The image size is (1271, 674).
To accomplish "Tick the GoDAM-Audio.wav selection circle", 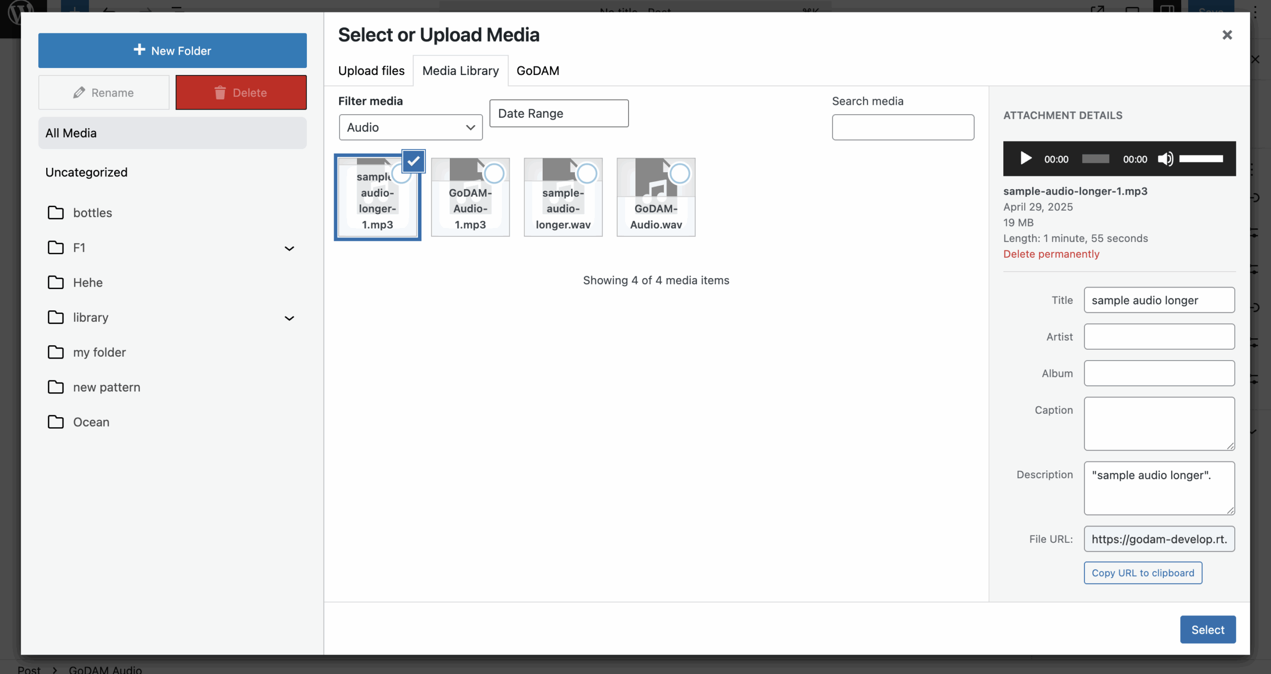I will pyautogui.click(x=680, y=173).
